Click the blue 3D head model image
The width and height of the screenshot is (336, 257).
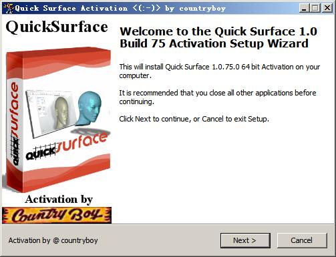coord(89,108)
